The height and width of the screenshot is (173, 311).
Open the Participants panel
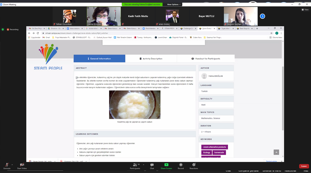[x=135, y=166]
